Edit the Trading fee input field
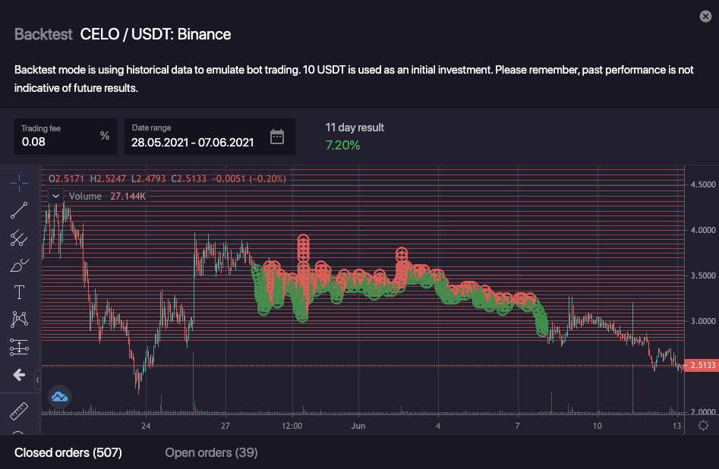 (57, 141)
